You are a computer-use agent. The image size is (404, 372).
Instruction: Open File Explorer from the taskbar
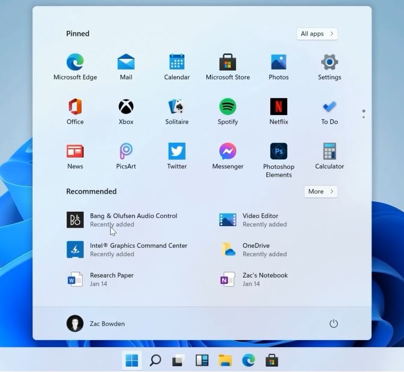pyautogui.click(x=225, y=360)
